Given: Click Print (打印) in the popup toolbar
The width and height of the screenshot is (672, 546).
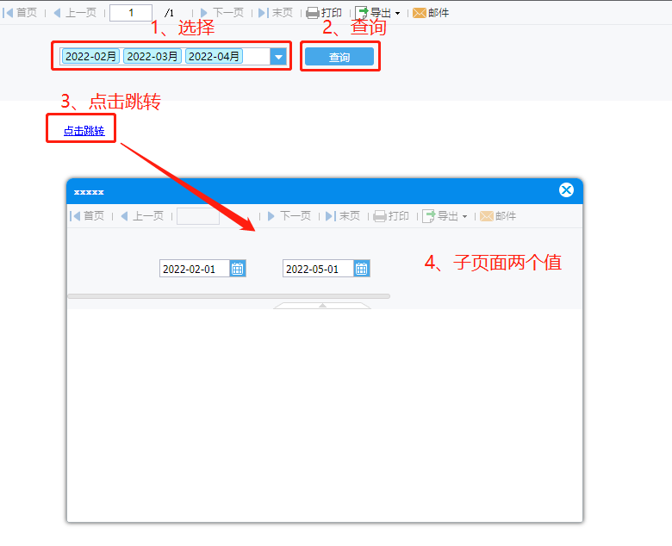Looking at the screenshot, I should point(391,216).
